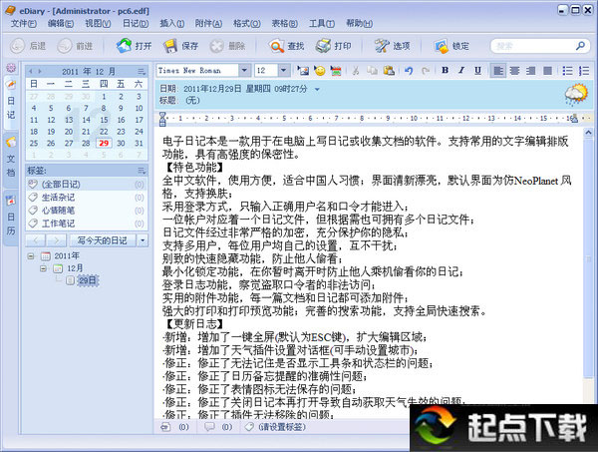Insert a bulleted list
This screenshot has width=598, height=452.
pos(567,71)
